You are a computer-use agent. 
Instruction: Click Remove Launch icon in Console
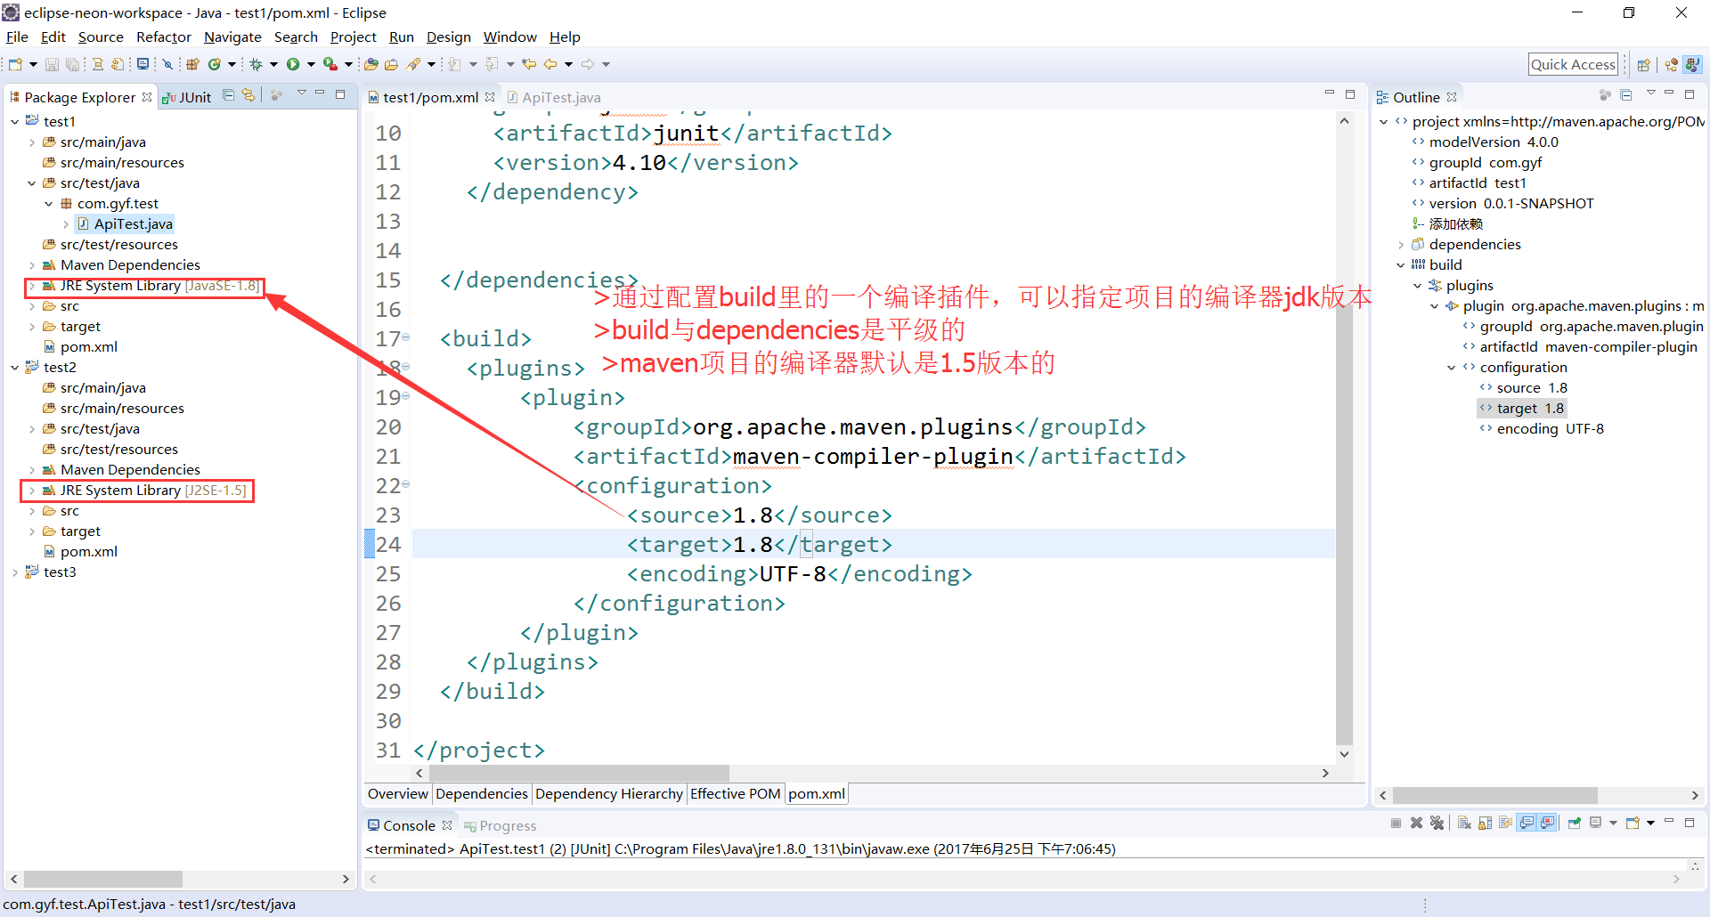click(x=1416, y=824)
